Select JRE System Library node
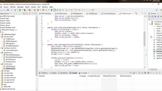The height and width of the screenshot is (91, 162). coord(9,30)
